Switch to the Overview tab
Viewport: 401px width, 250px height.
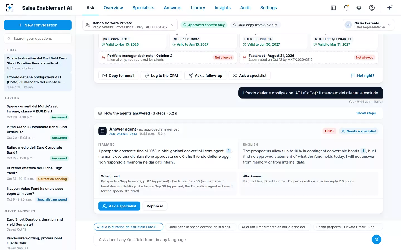(113, 8)
